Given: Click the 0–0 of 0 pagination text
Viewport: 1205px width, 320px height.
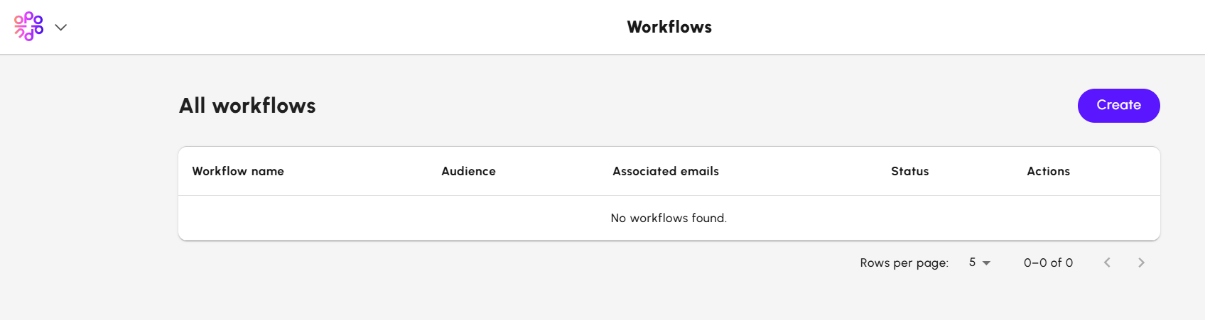Looking at the screenshot, I should pyautogui.click(x=1048, y=263).
